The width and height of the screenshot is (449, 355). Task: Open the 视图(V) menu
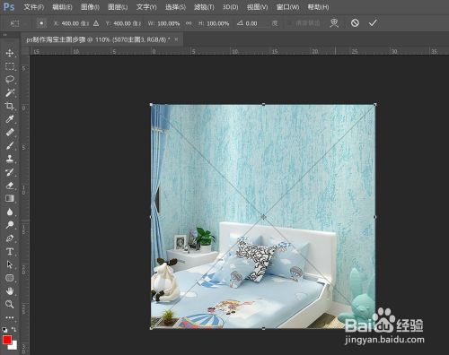click(257, 7)
